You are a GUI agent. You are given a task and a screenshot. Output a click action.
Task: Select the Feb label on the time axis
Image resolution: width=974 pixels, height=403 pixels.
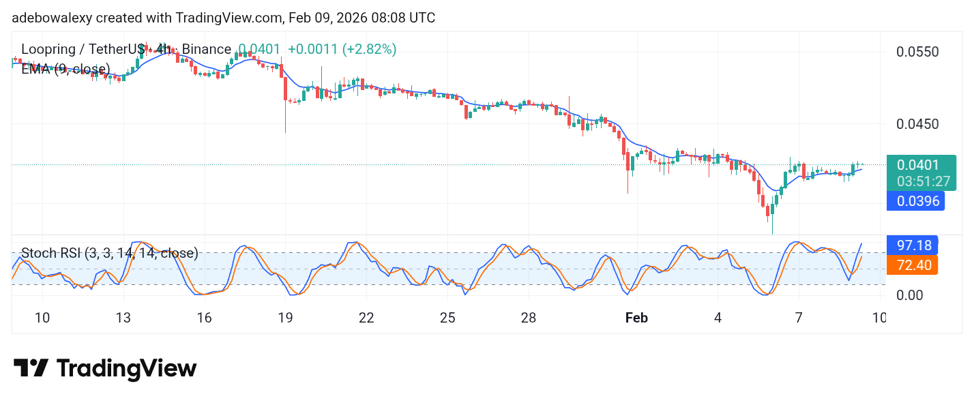click(x=636, y=318)
